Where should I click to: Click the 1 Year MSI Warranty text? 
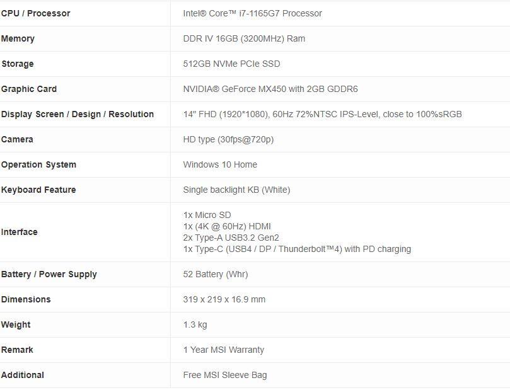click(223, 350)
